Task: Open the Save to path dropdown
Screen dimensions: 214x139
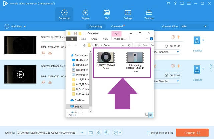Action: tap(82, 133)
